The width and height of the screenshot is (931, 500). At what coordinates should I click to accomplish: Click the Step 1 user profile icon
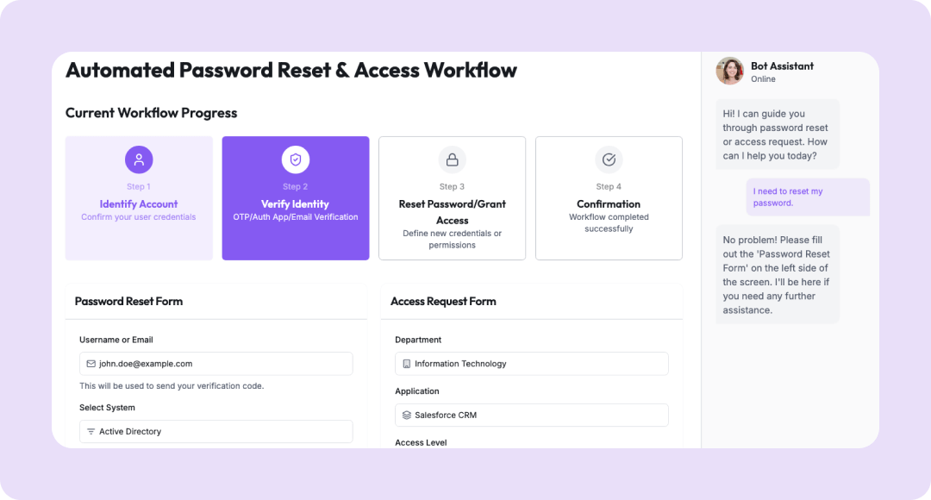tap(139, 159)
